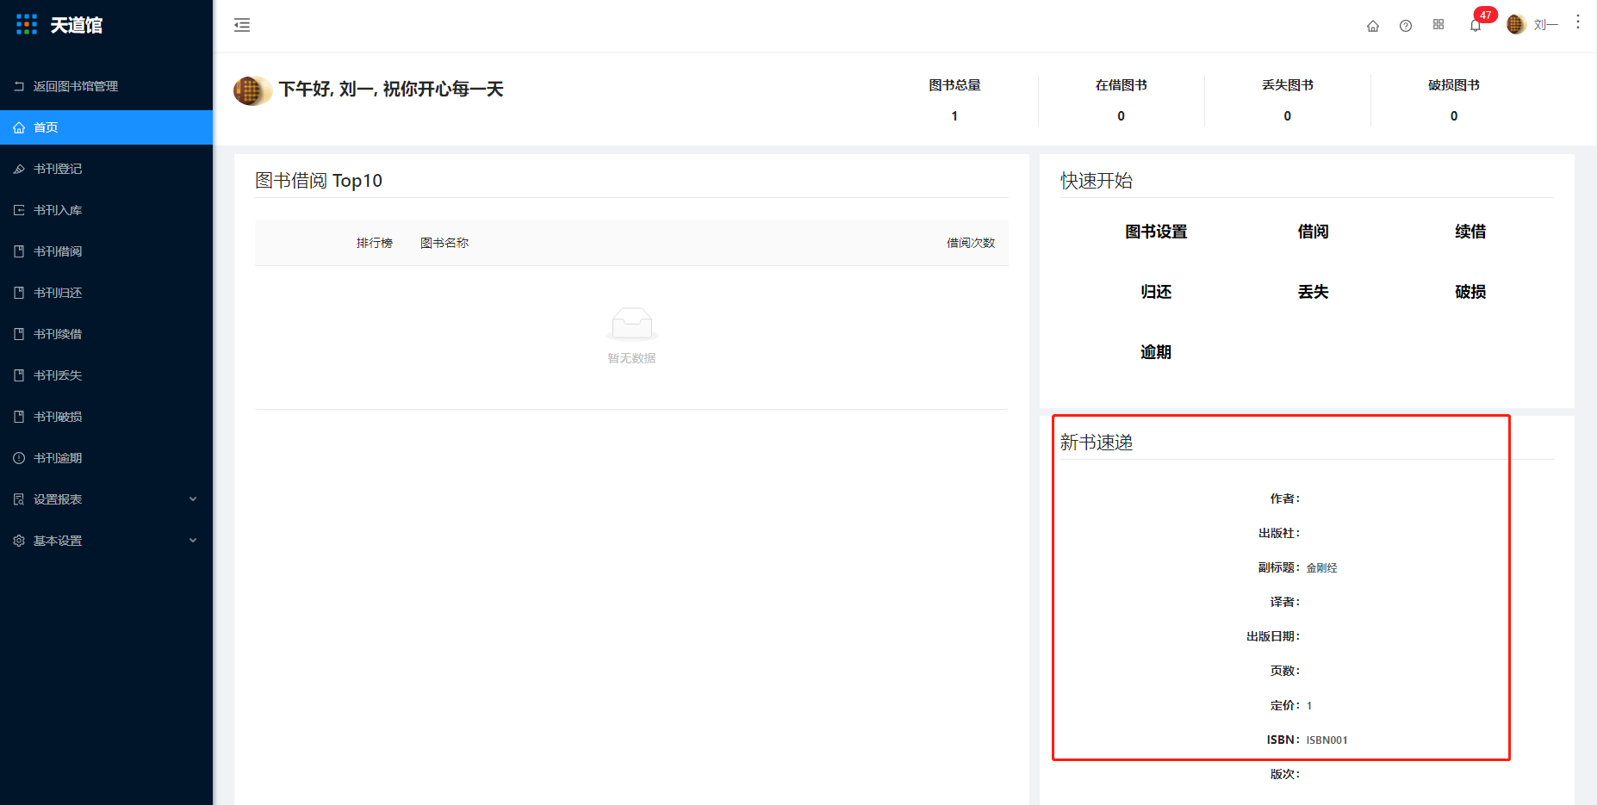This screenshot has width=1597, height=805.
Task: Open 书刊破损 in the sidebar
Action: [106, 417]
